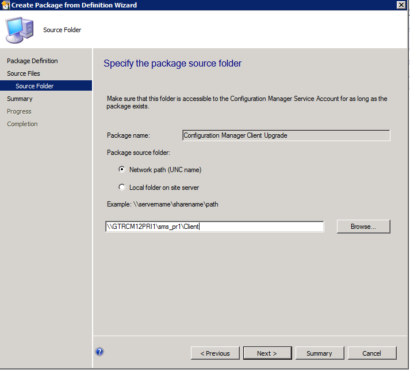Click the 'Specify the package source folder' heading
This screenshot has width=410, height=370.
pyautogui.click(x=173, y=64)
